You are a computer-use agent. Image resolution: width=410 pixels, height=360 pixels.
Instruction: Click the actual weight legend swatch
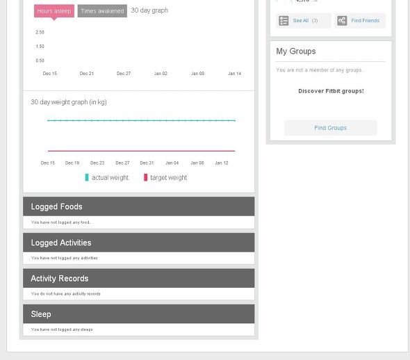[x=87, y=177]
